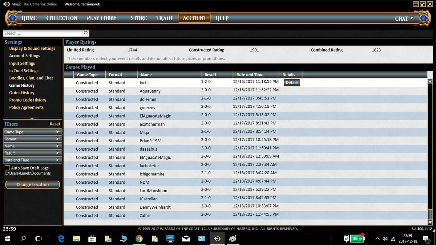Click the left blue orb emblem
436x245 pixels.
pos(12,18)
